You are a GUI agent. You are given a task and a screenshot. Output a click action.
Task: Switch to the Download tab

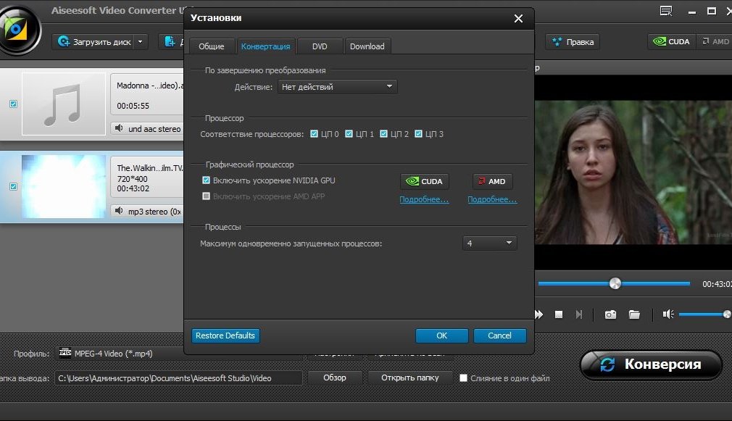click(367, 46)
